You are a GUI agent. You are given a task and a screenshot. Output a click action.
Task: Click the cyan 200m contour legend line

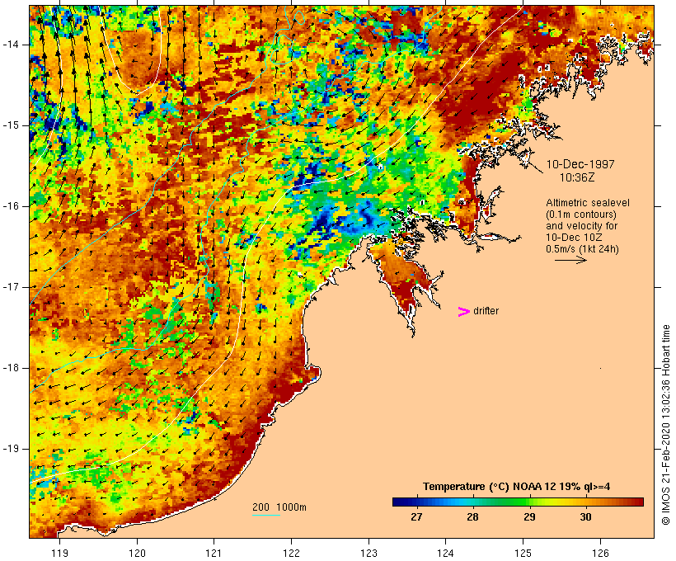[x=266, y=516]
